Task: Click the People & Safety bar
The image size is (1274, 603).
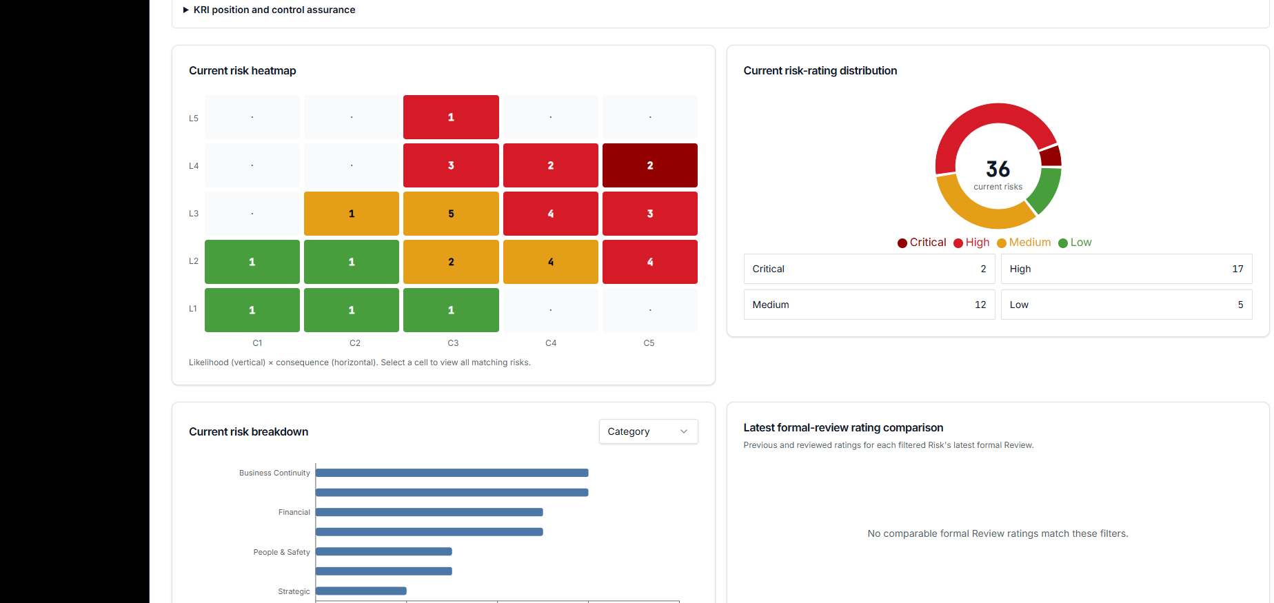Action: [384, 551]
